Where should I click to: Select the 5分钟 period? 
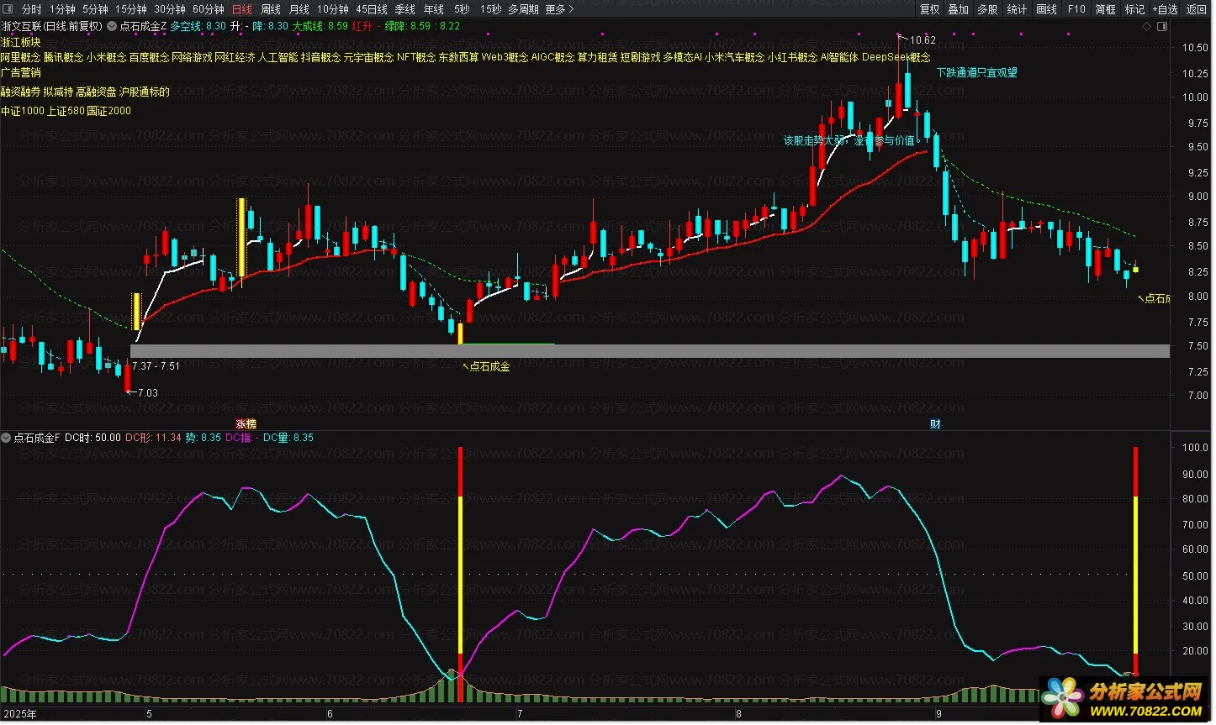pyautogui.click(x=95, y=9)
